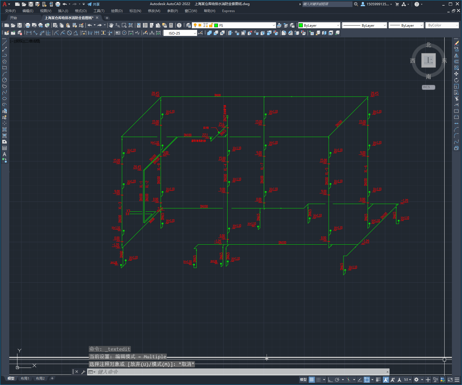Select the Hatch tool
Viewport: 462px width, 385px height.
coord(4,129)
